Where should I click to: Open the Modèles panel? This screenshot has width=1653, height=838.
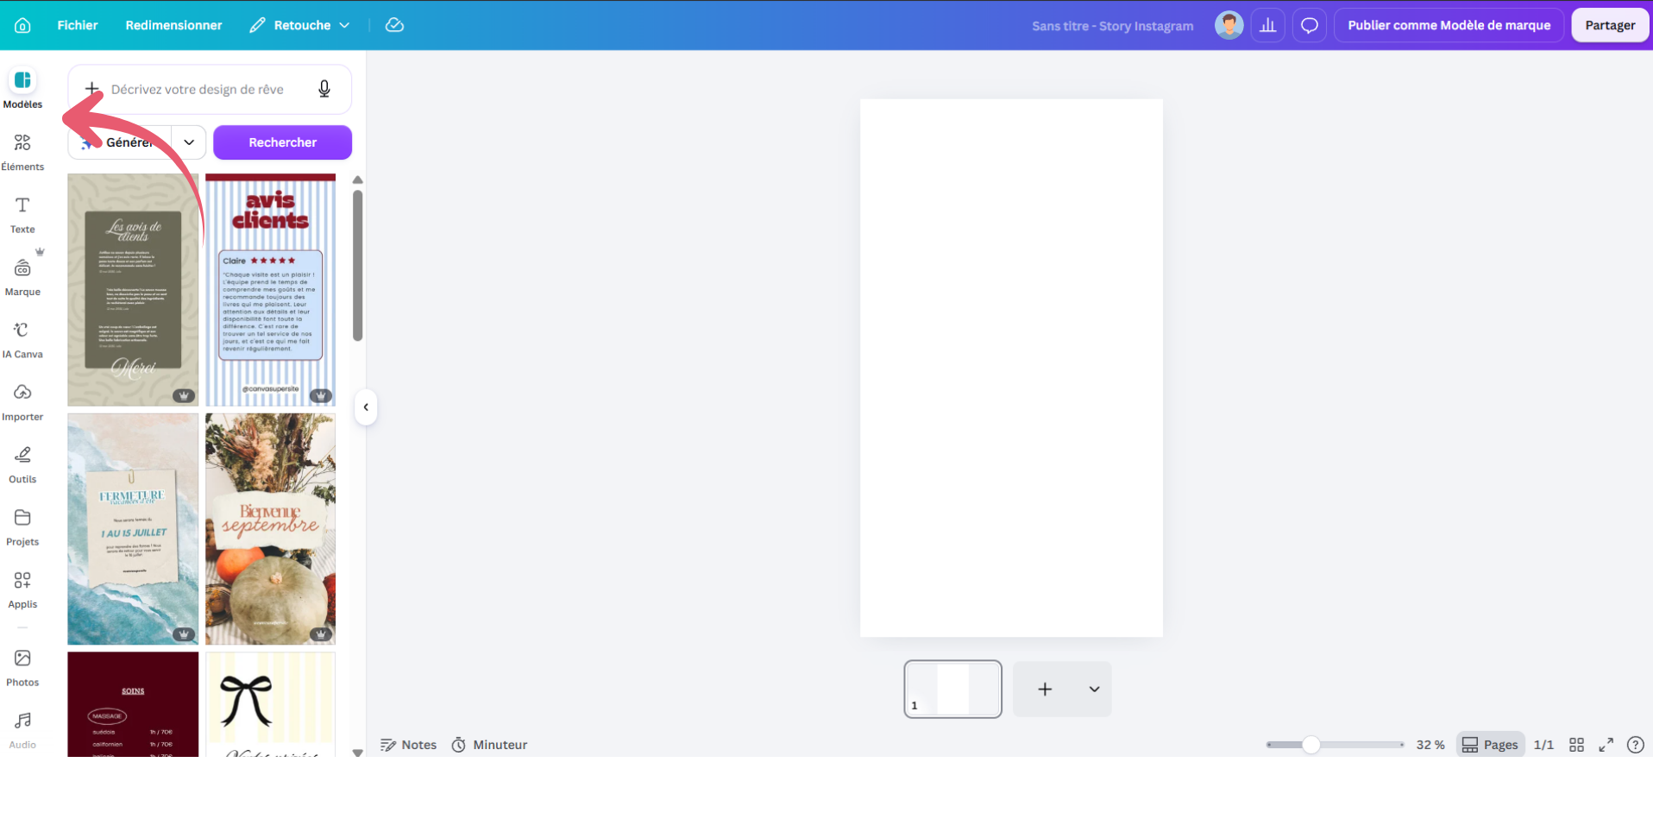[22, 89]
